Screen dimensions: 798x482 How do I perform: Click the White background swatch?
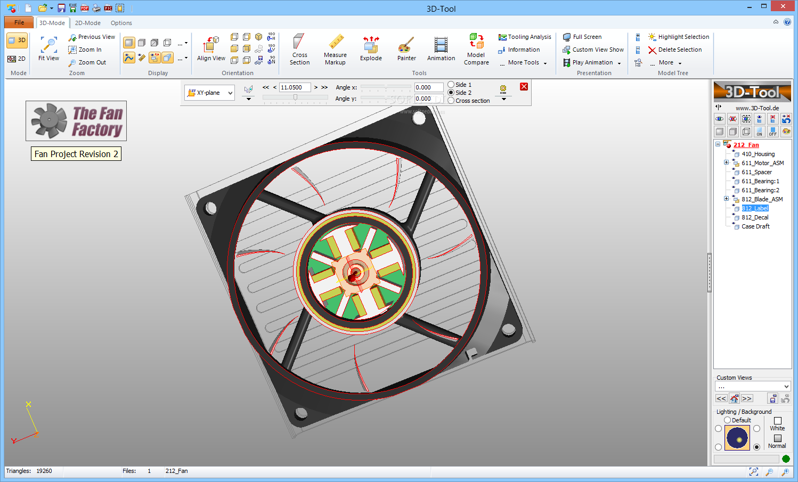tap(778, 421)
